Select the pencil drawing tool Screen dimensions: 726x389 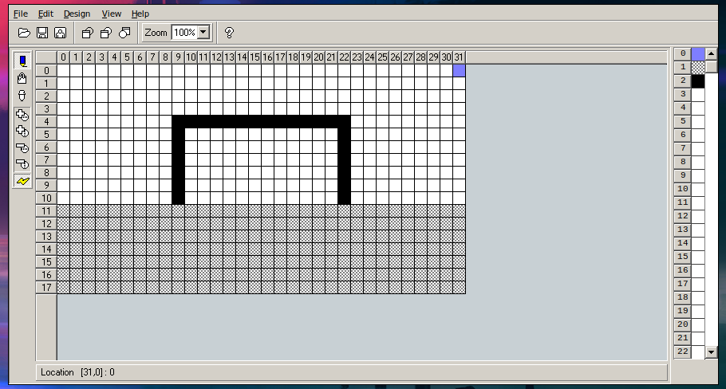coord(23,61)
